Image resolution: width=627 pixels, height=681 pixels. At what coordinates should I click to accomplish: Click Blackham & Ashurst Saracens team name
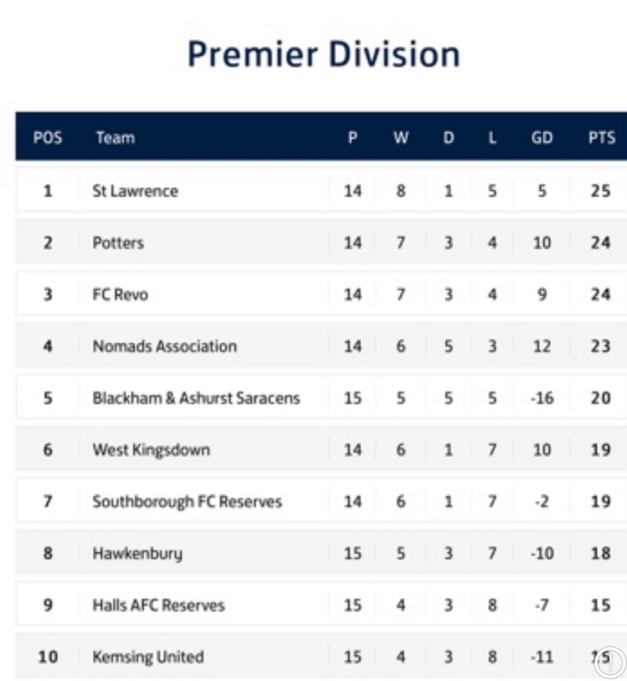tap(196, 398)
